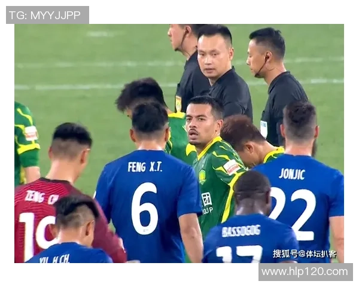Click the FENG X.T. jersey name
Image resolution: width=359 pixels, height=287 pixels.
pos(145,167)
